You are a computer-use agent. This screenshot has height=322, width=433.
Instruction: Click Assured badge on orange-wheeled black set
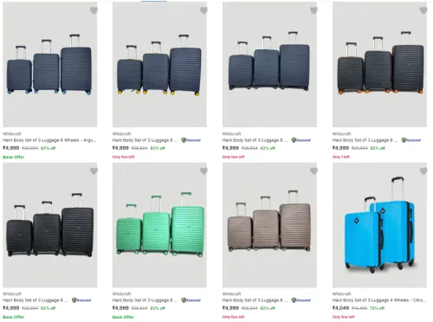pos(410,140)
